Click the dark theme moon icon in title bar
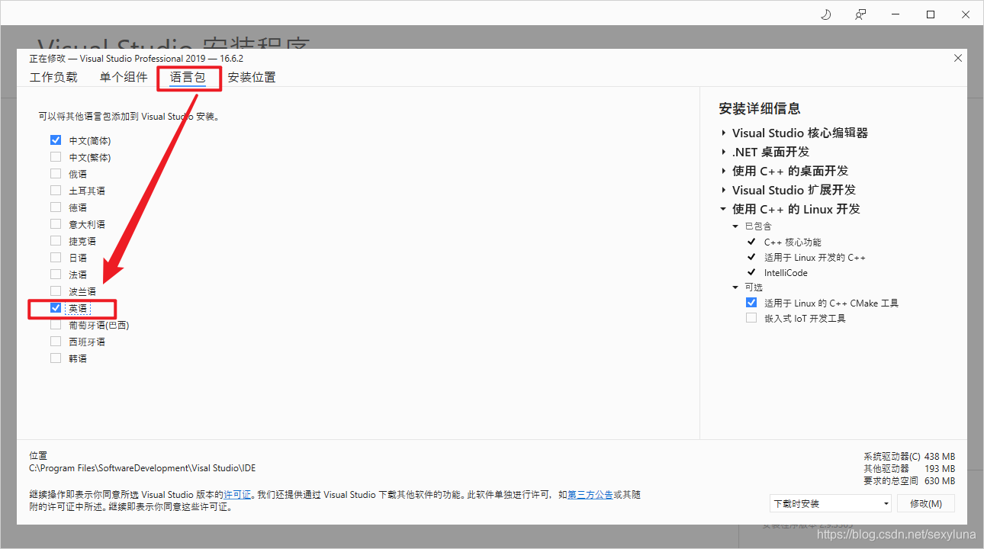The height and width of the screenshot is (549, 984). pos(825,14)
